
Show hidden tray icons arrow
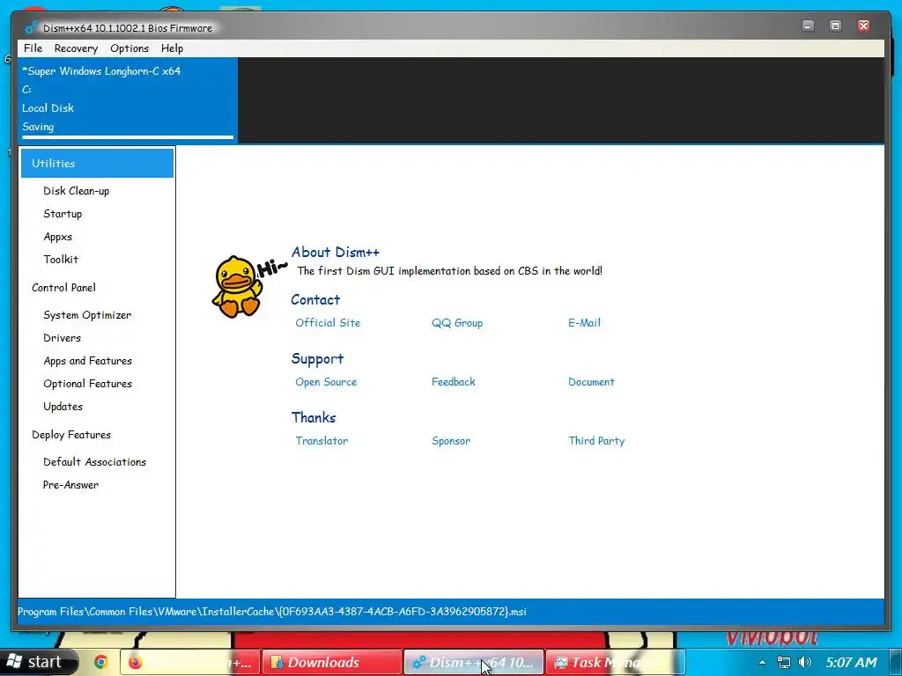click(762, 662)
